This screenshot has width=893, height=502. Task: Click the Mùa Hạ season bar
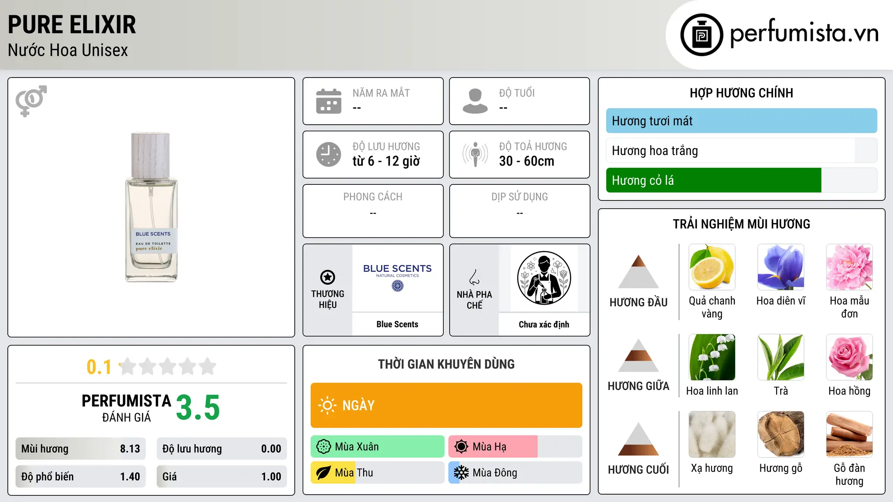point(515,447)
